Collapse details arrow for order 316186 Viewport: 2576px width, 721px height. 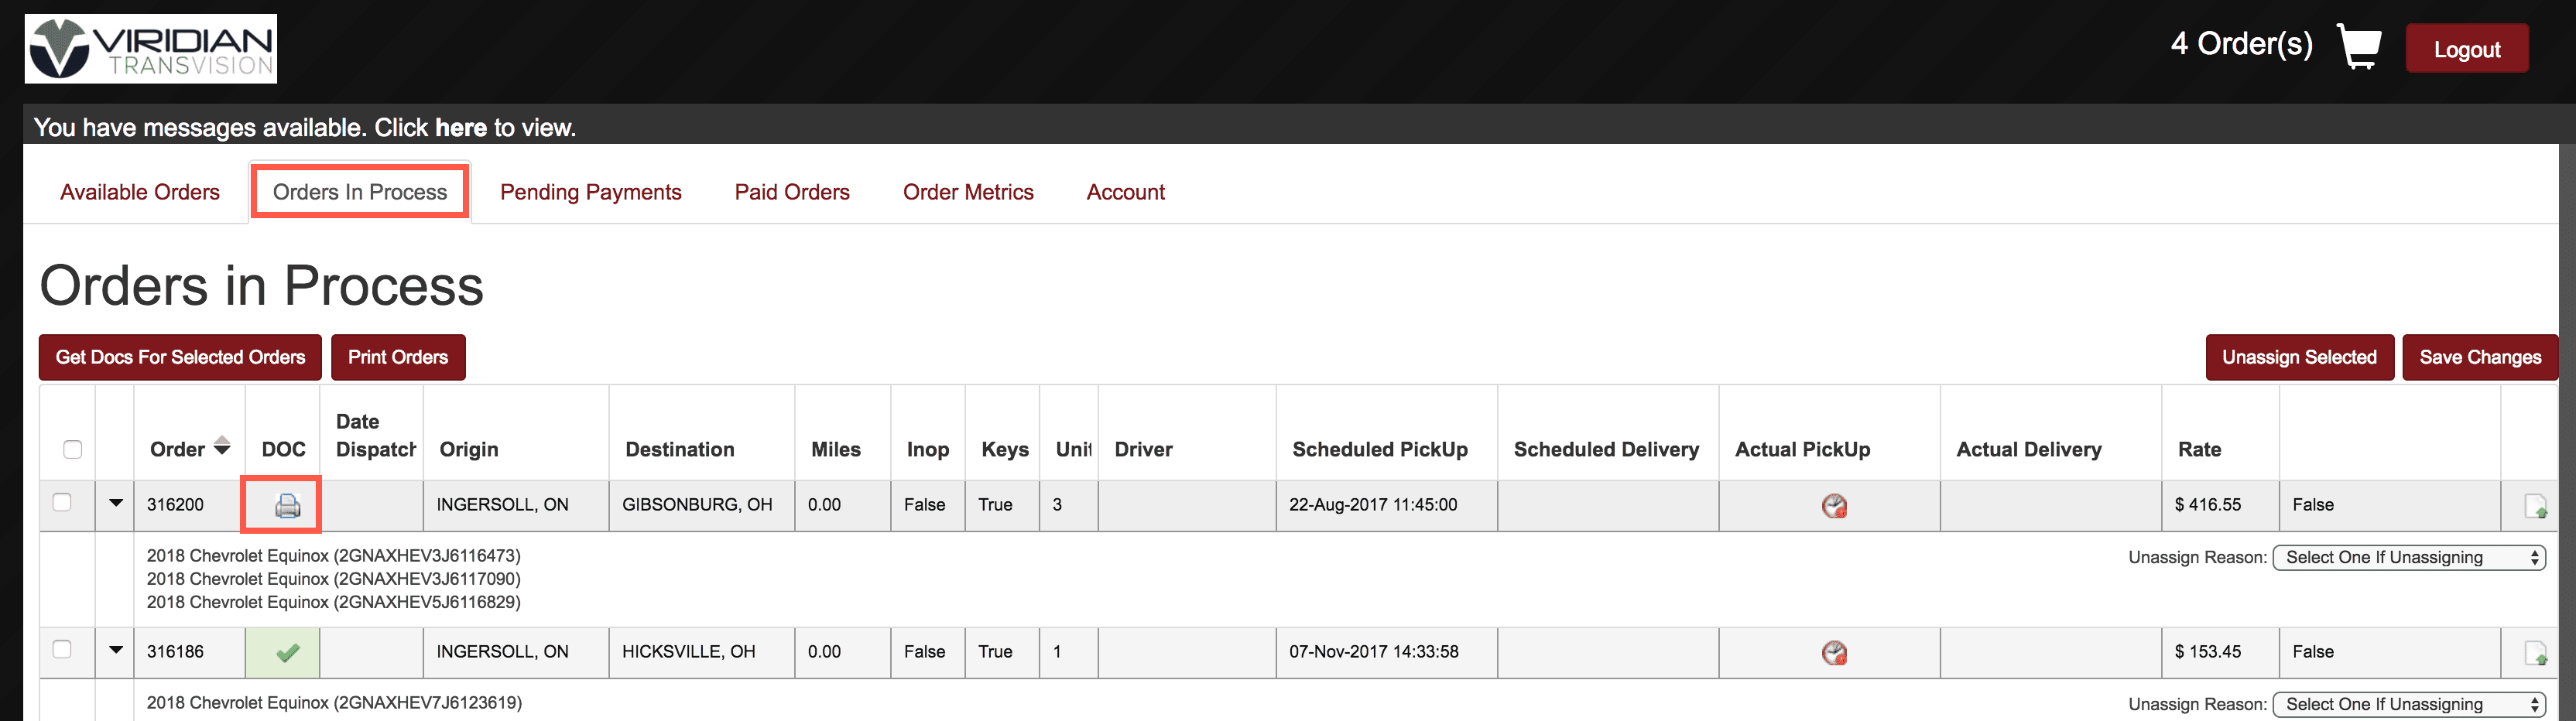point(116,650)
